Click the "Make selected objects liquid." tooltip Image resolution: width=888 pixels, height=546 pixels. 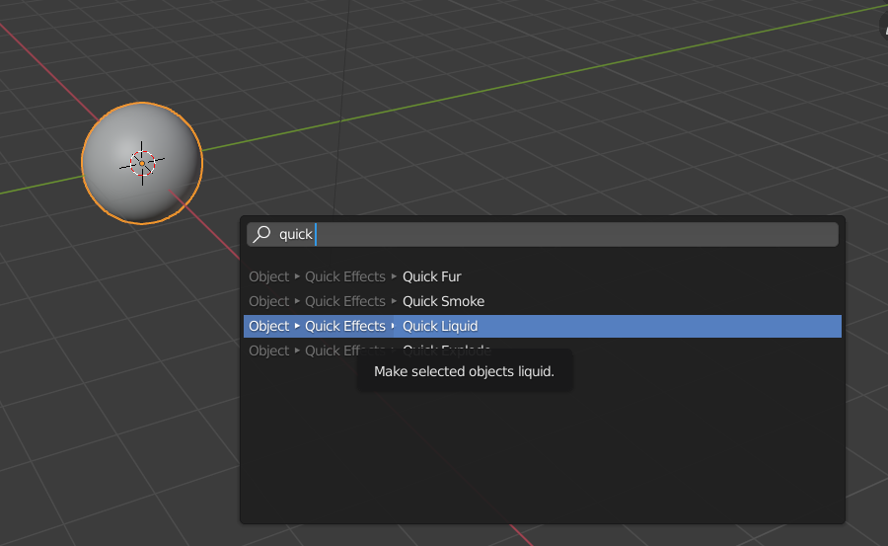coord(464,372)
